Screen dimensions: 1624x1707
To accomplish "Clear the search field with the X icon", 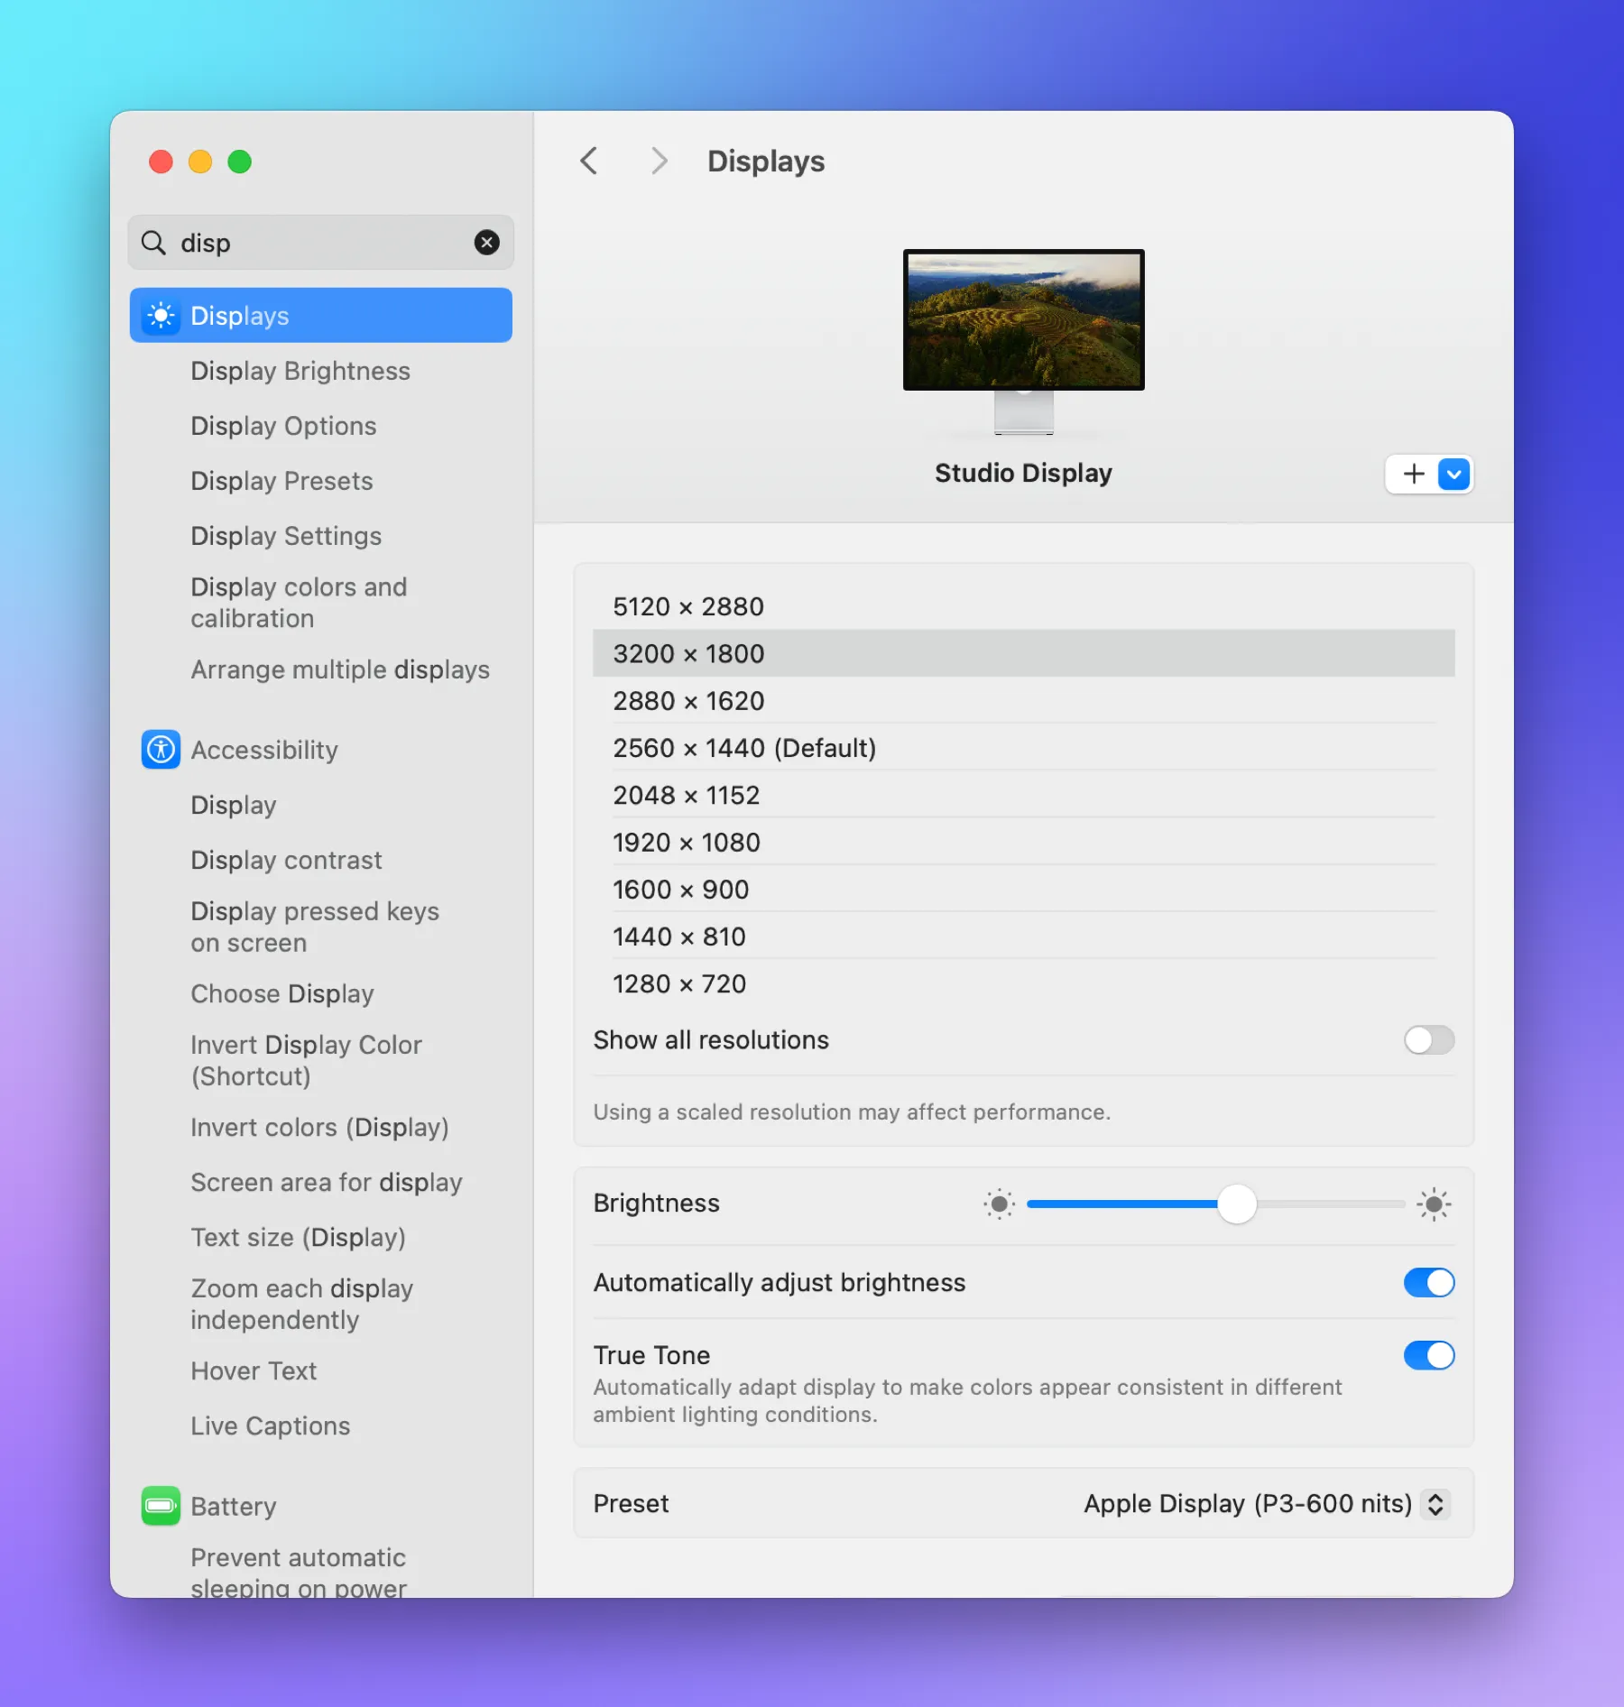I will pos(486,242).
